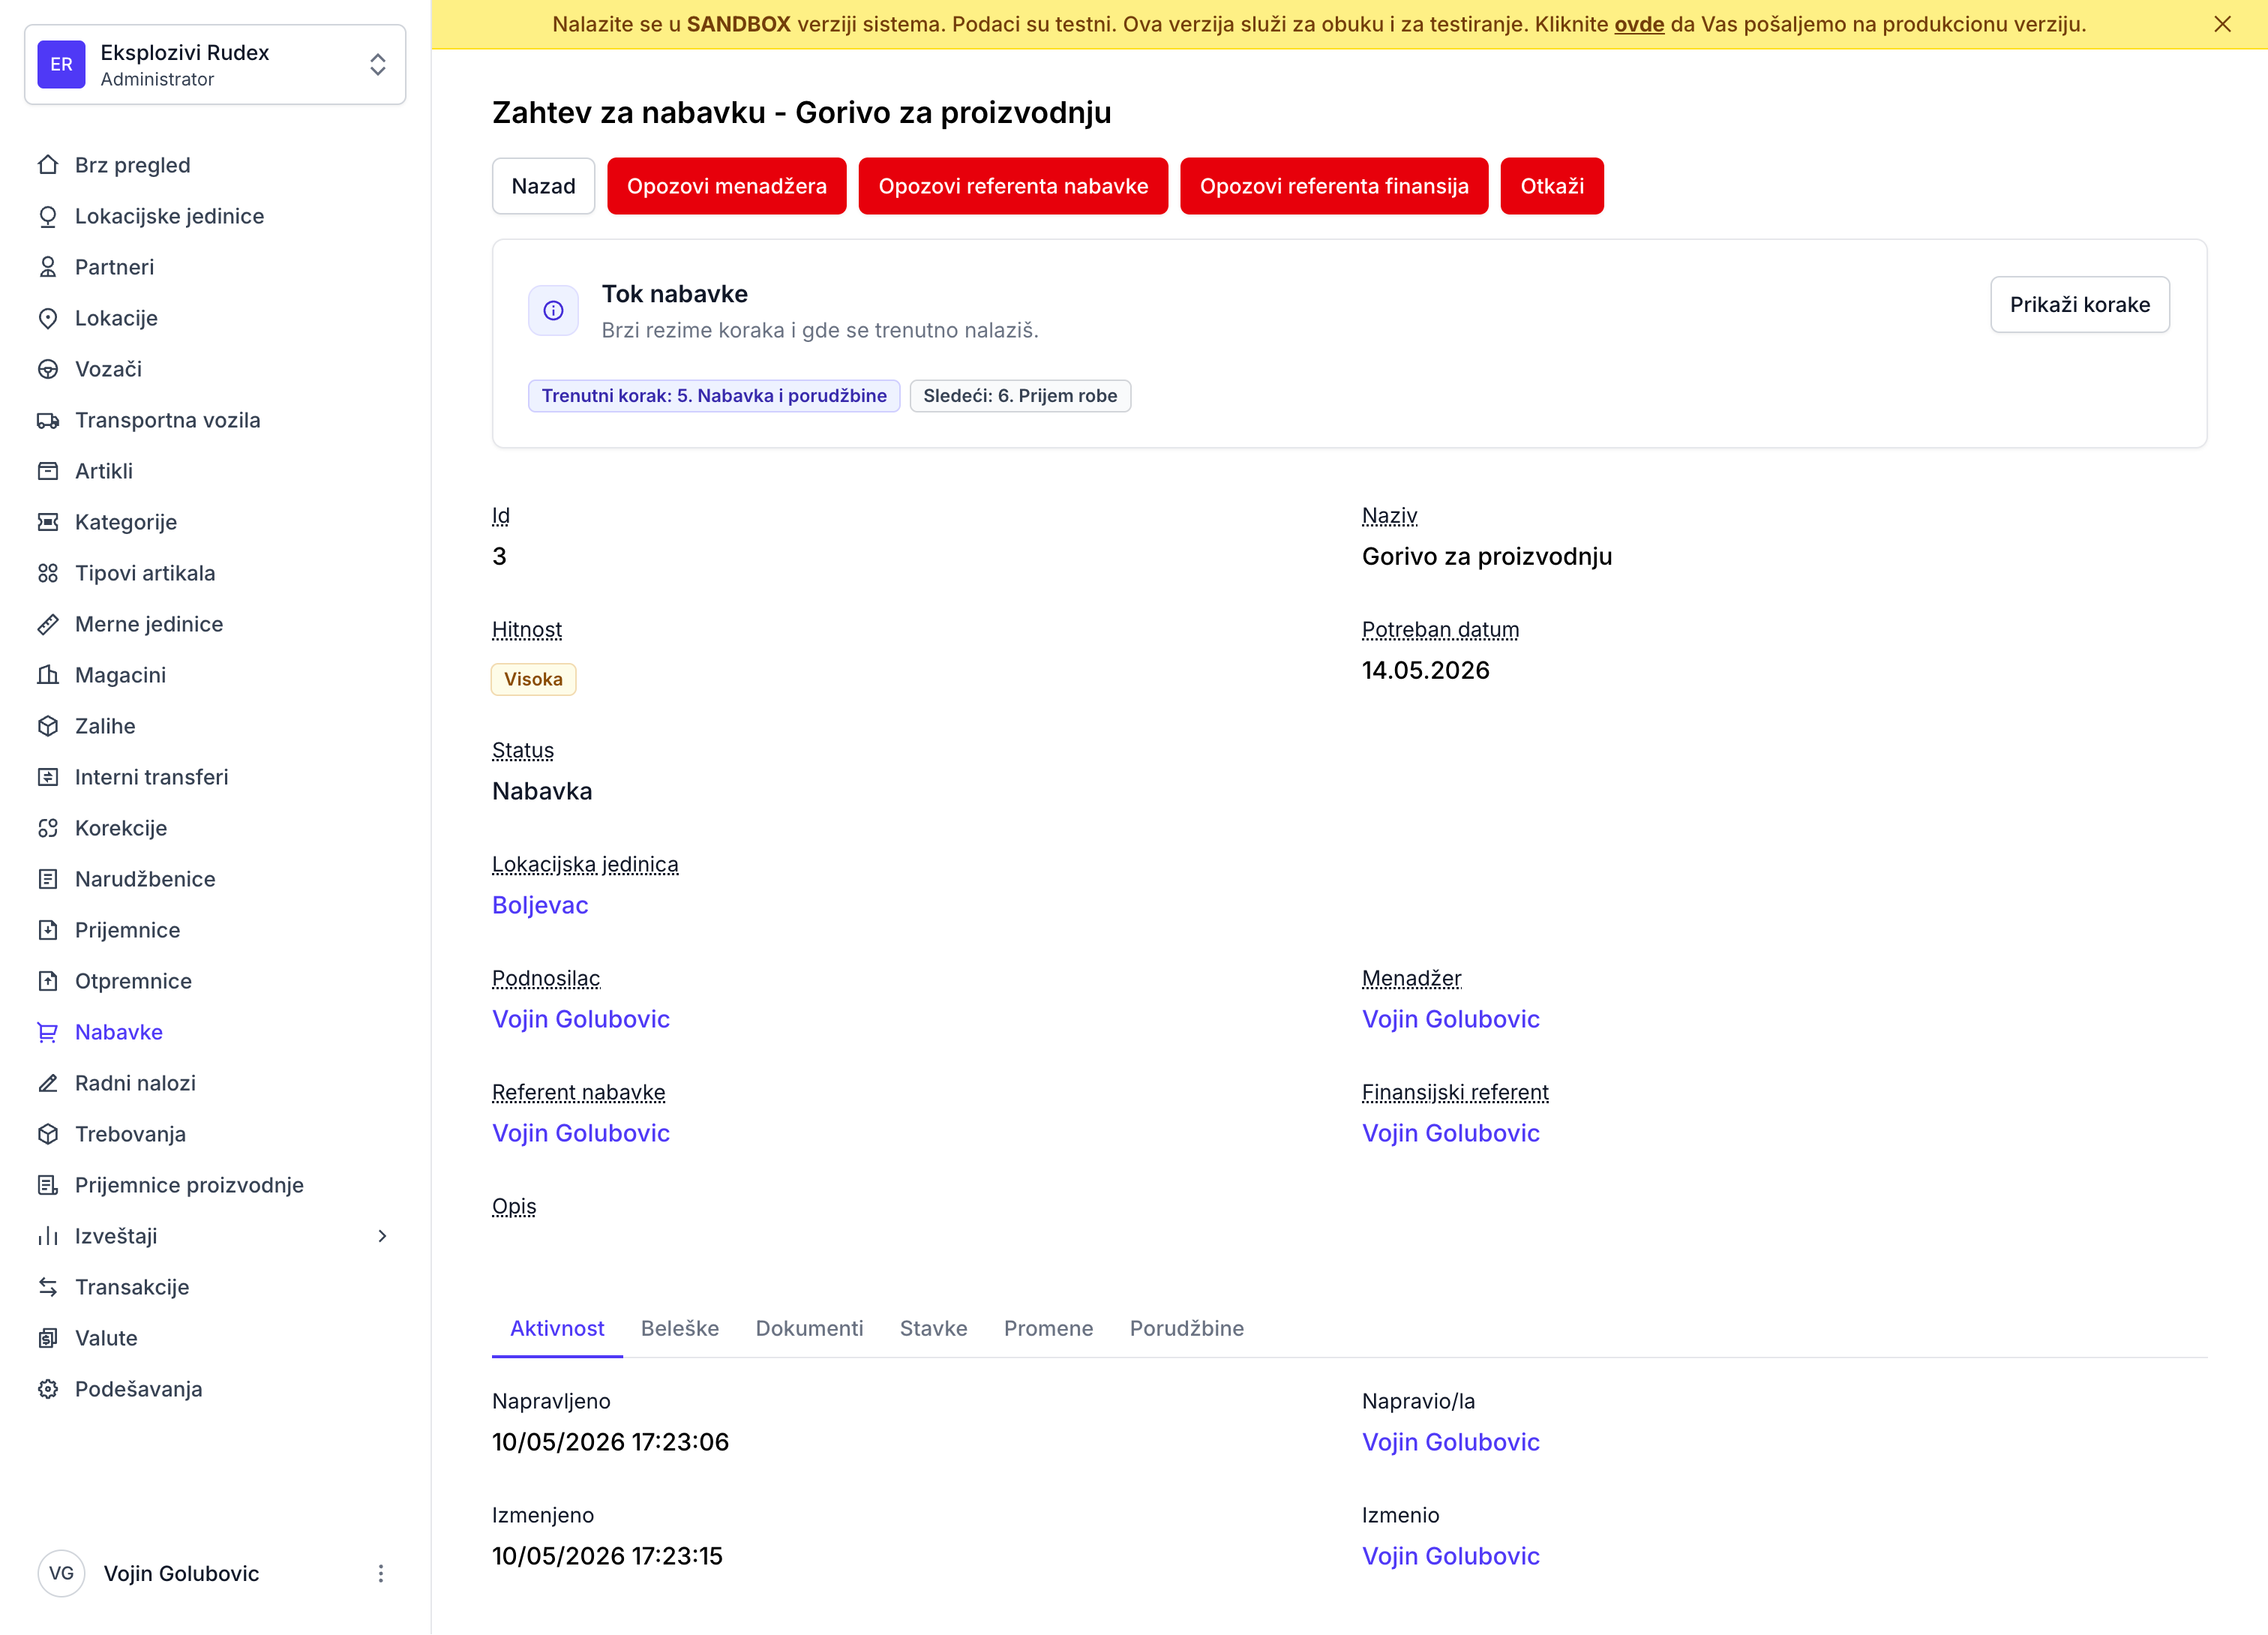Screen dimensions: 2268x1635
Task: Open the Boljevac location unit link
Action: [x=540, y=905]
